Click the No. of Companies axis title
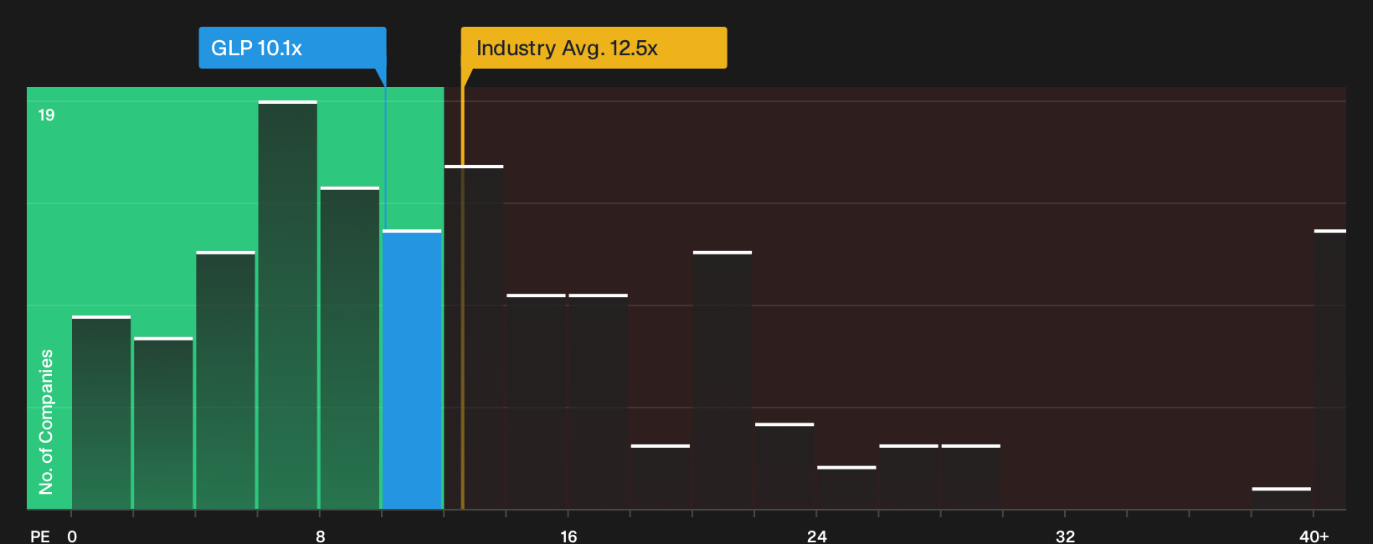Image resolution: width=1373 pixels, height=544 pixels. (46, 422)
